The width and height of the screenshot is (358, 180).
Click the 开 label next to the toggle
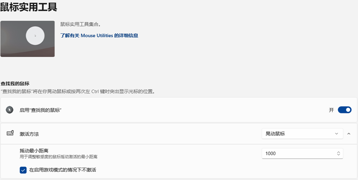[331, 110]
